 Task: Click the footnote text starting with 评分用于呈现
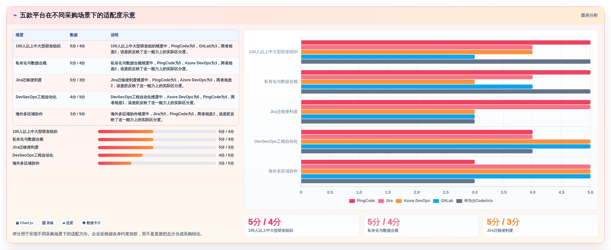pos(108,234)
